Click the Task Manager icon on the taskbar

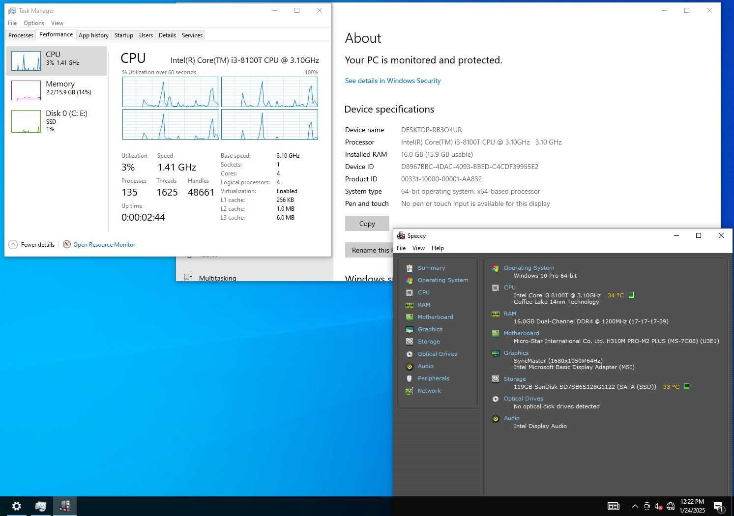[40, 506]
